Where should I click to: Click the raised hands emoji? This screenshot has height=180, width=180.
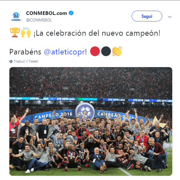point(26,32)
